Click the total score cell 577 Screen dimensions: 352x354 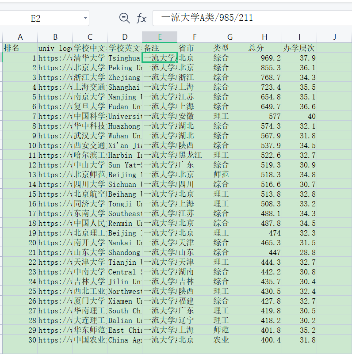coord(264,116)
